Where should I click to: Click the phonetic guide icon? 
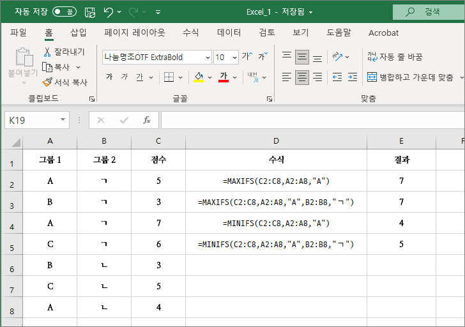pyautogui.click(x=253, y=77)
